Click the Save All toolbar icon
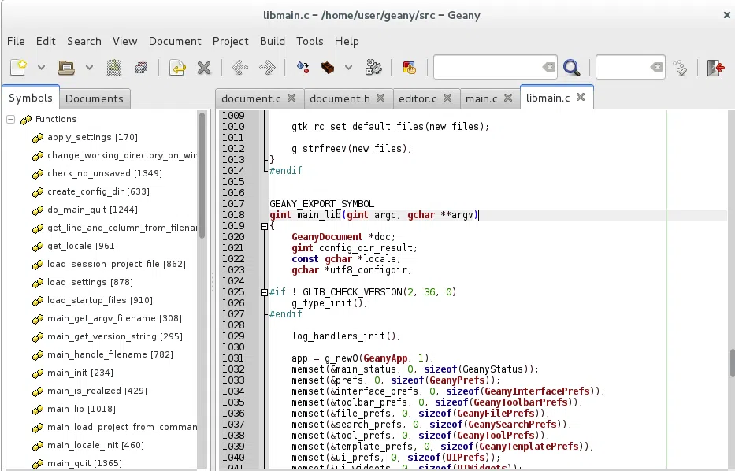 [141, 68]
